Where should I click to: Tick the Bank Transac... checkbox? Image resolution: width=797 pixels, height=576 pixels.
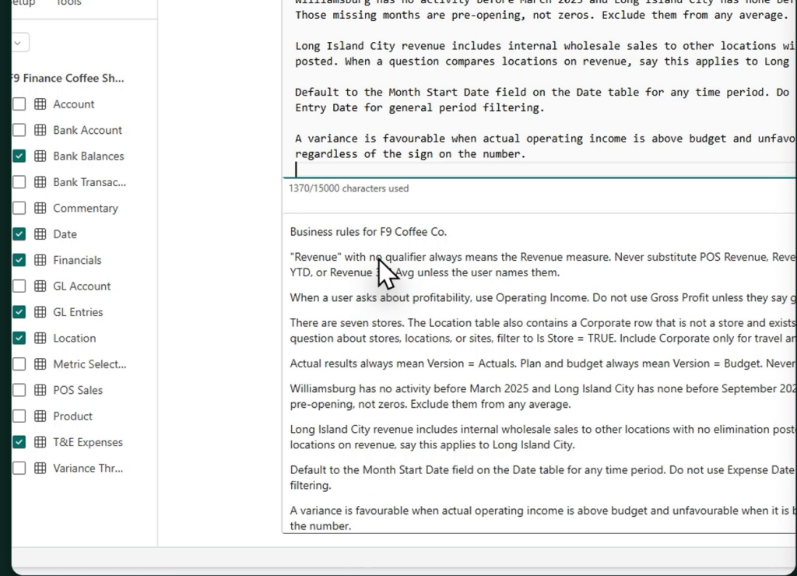[x=19, y=182]
